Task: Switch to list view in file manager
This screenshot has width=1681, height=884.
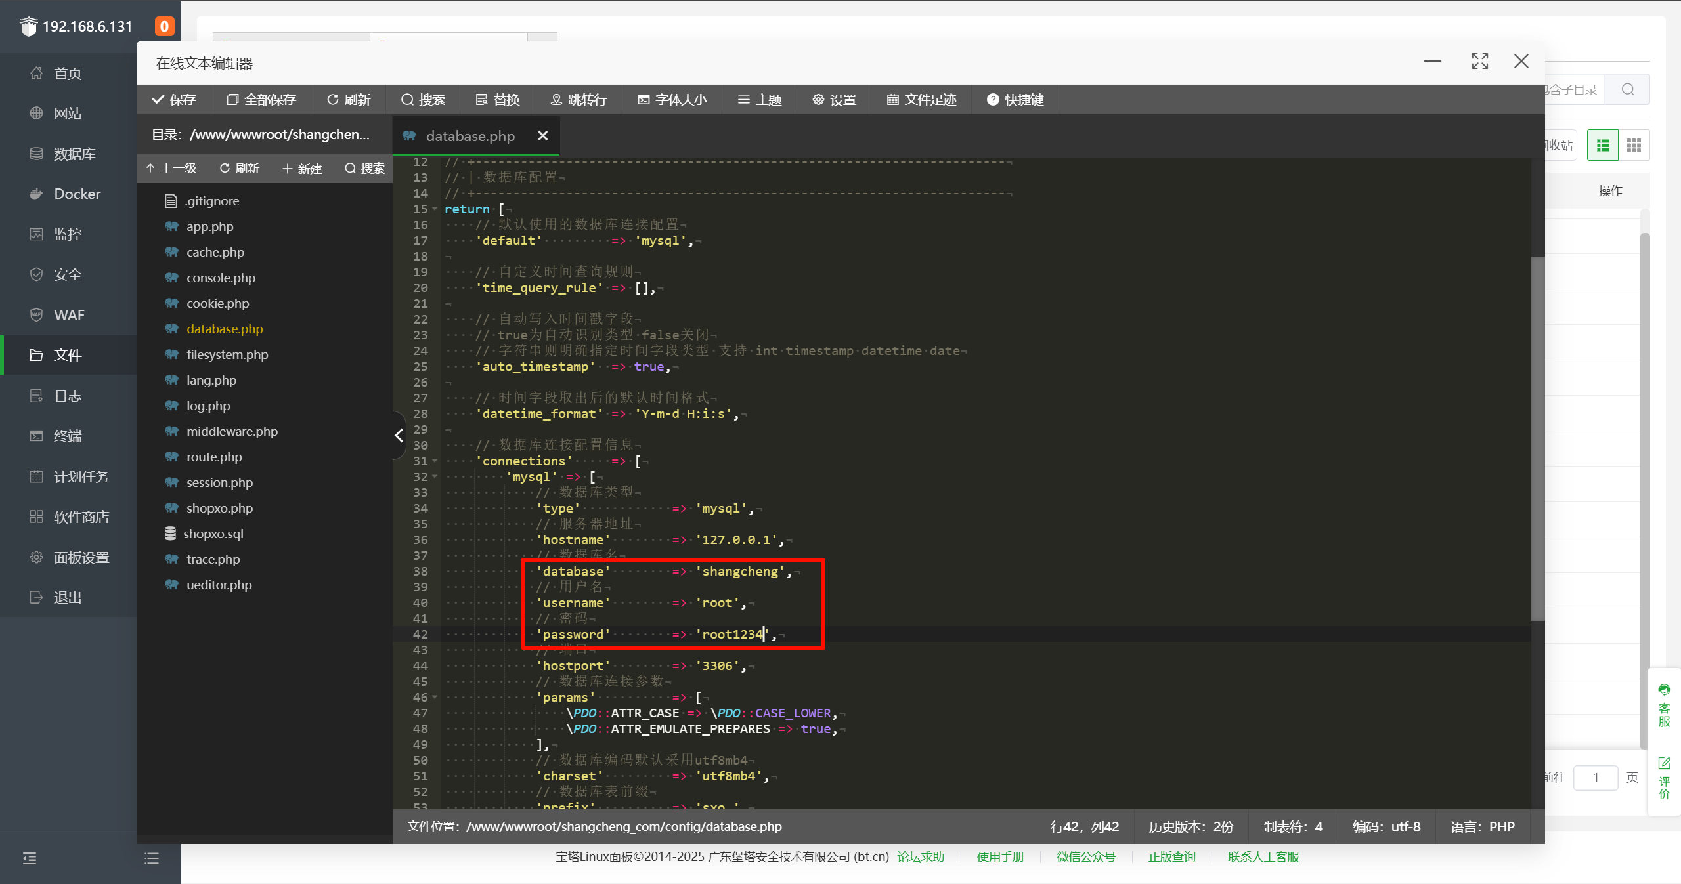Action: [x=1603, y=145]
